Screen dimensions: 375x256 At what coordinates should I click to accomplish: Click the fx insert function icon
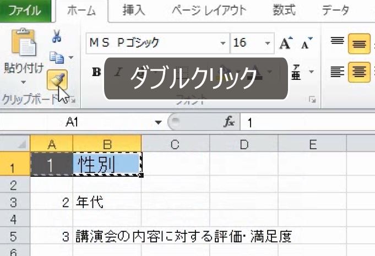229,122
